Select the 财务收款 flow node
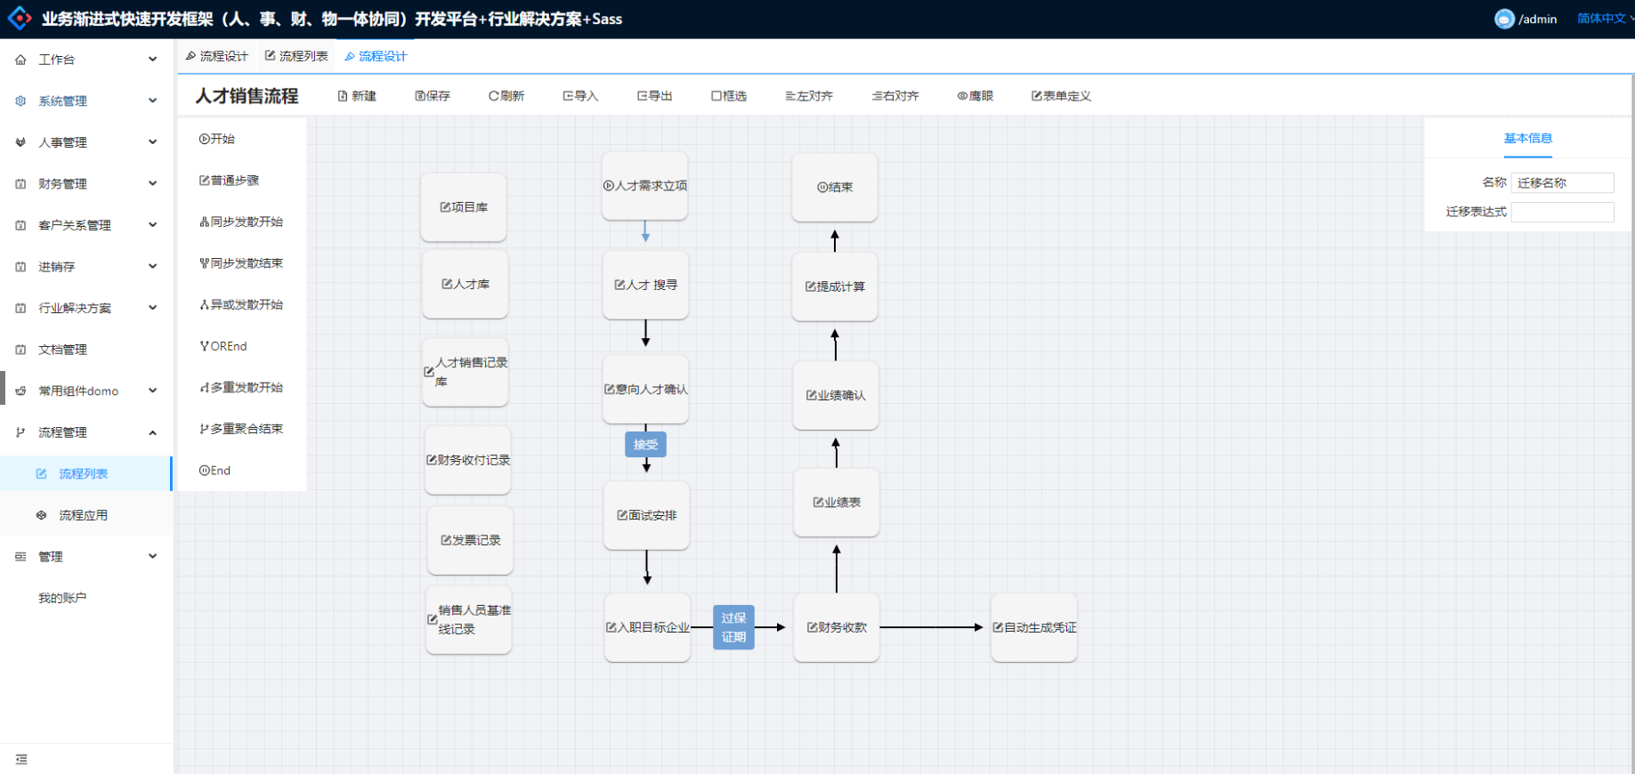 [x=836, y=627]
